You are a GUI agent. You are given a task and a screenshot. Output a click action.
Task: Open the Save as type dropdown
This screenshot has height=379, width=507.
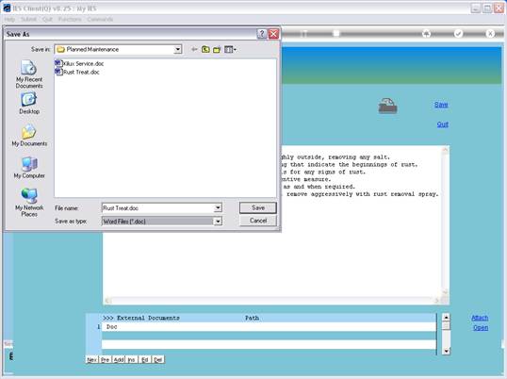click(x=218, y=222)
